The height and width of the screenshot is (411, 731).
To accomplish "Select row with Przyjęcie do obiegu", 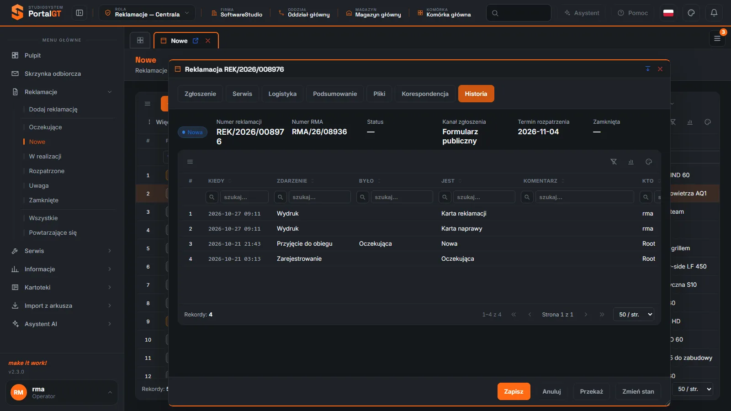I will pyautogui.click(x=419, y=243).
